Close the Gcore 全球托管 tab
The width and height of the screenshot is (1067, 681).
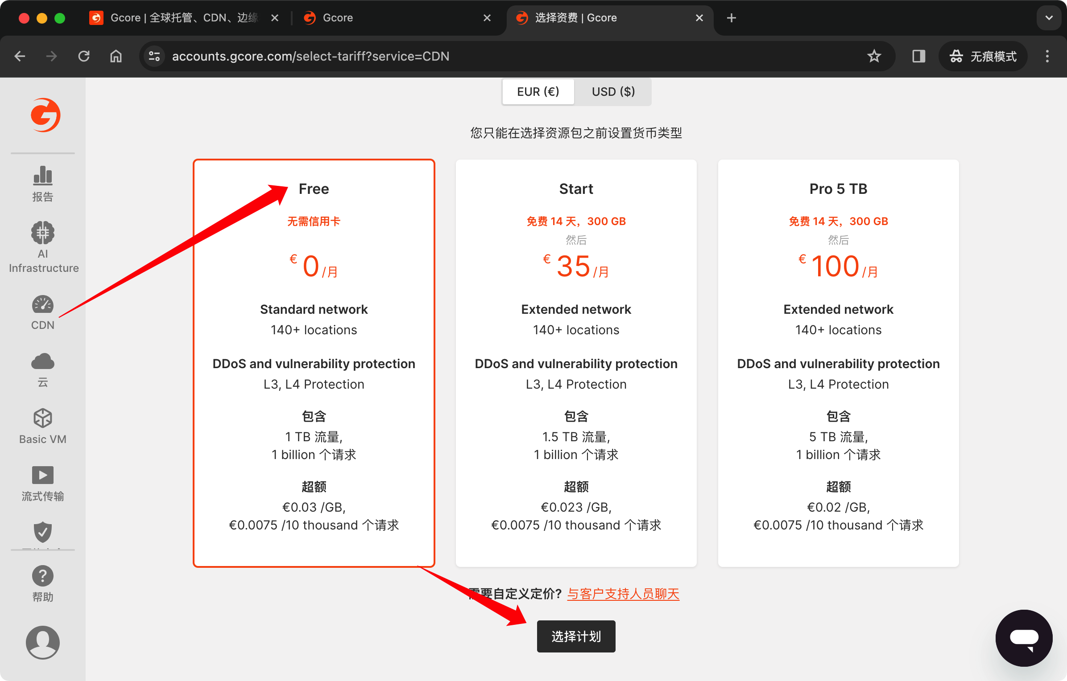pyautogui.click(x=275, y=18)
